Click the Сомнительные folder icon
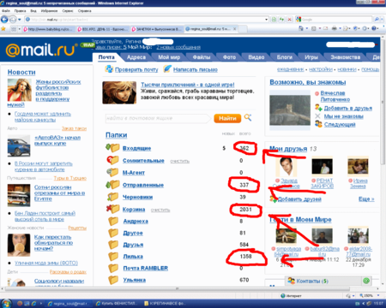 click(x=112, y=160)
